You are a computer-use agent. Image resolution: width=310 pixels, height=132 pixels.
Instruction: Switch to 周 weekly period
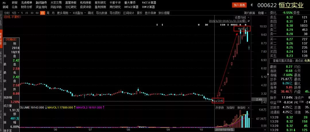(x=48, y=13)
